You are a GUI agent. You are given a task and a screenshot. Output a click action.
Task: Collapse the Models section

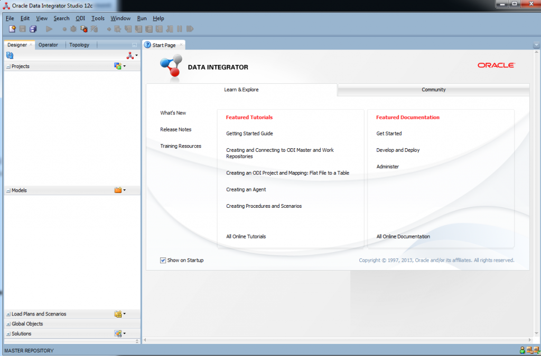(8, 190)
